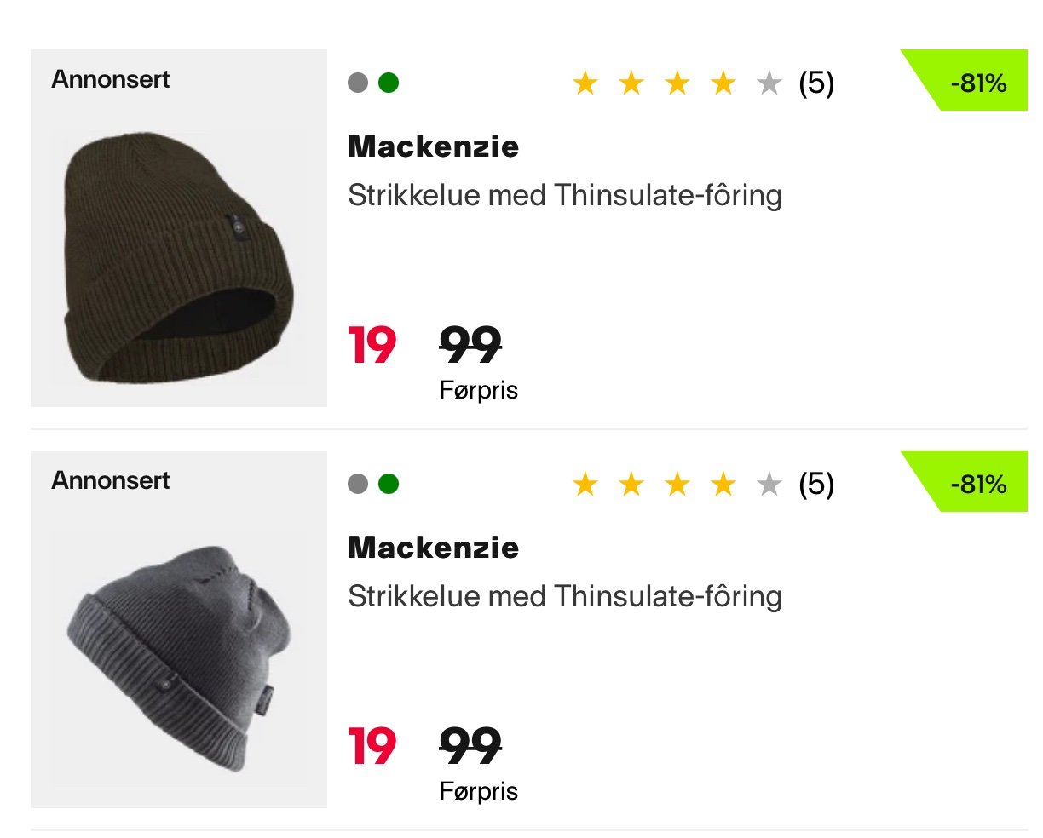Select gray color swatch on first beanie
This screenshot has height=838, width=1043.
tap(358, 83)
